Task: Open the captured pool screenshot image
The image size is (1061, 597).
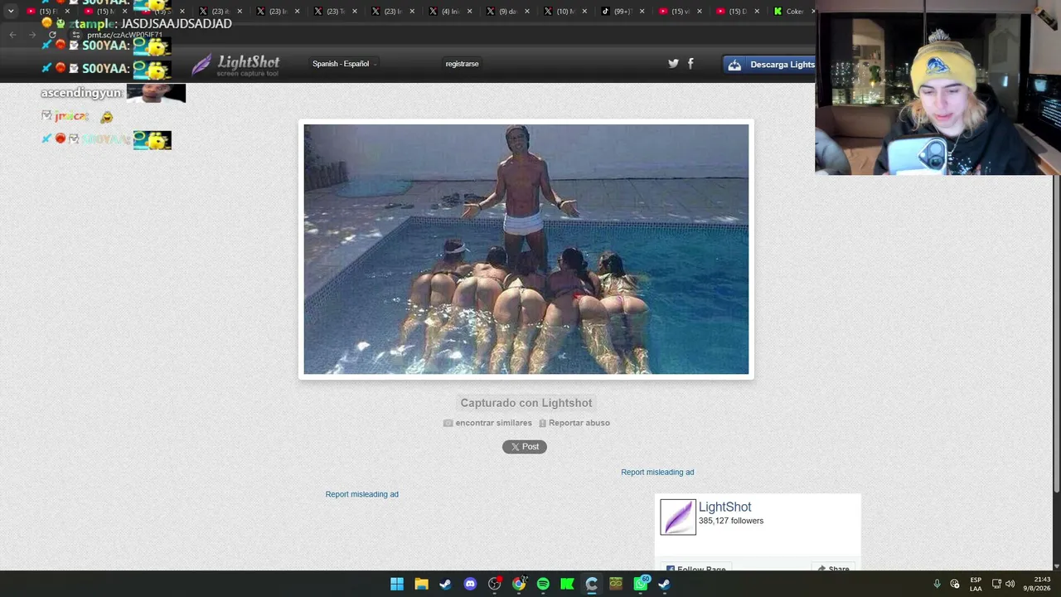Action: [x=526, y=250]
